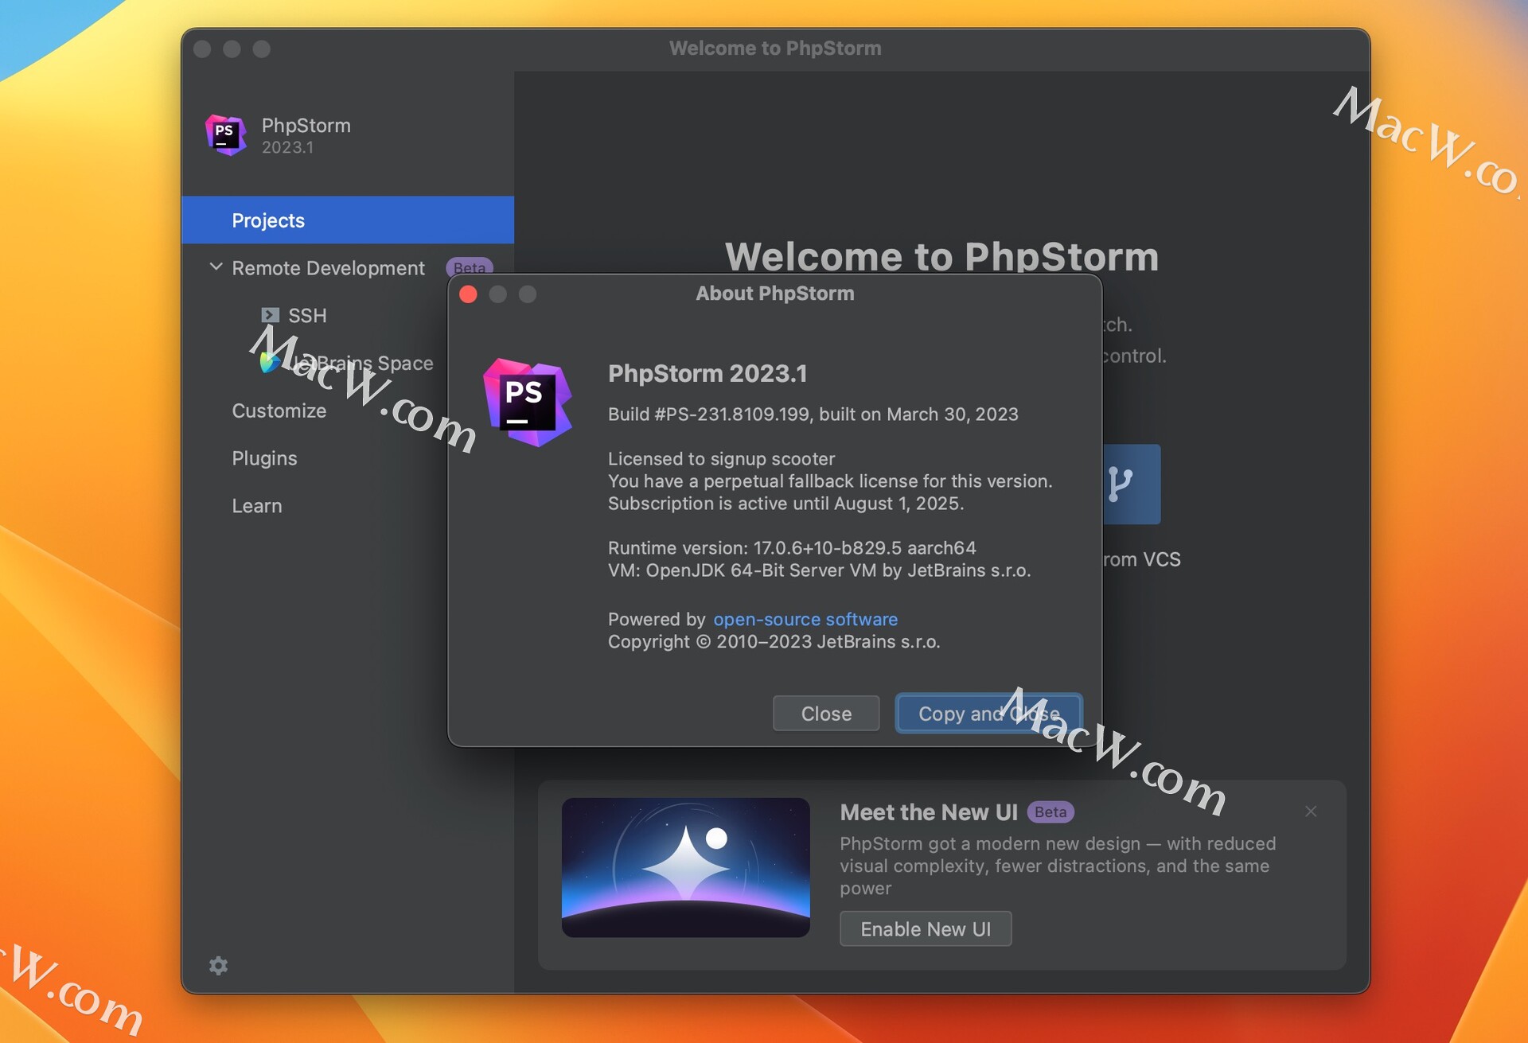Click the Welcome to PhpStorm heading

[x=942, y=256]
